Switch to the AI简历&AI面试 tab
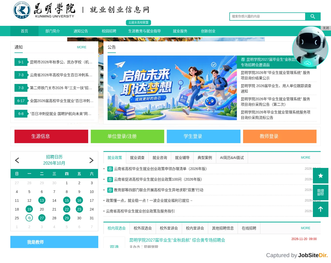 click(232, 158)
